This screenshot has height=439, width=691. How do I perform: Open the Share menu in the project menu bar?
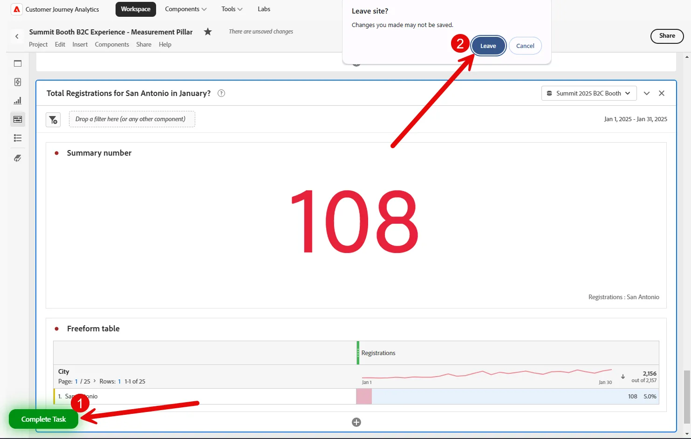[144, 44]
